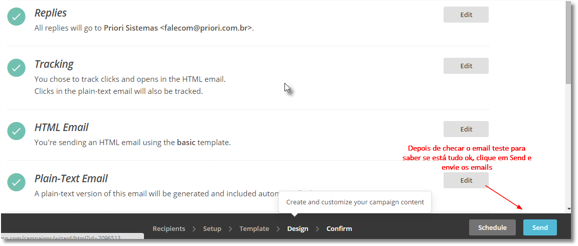
Task: Open the Schedule campaign option
Action: [492, 227]
